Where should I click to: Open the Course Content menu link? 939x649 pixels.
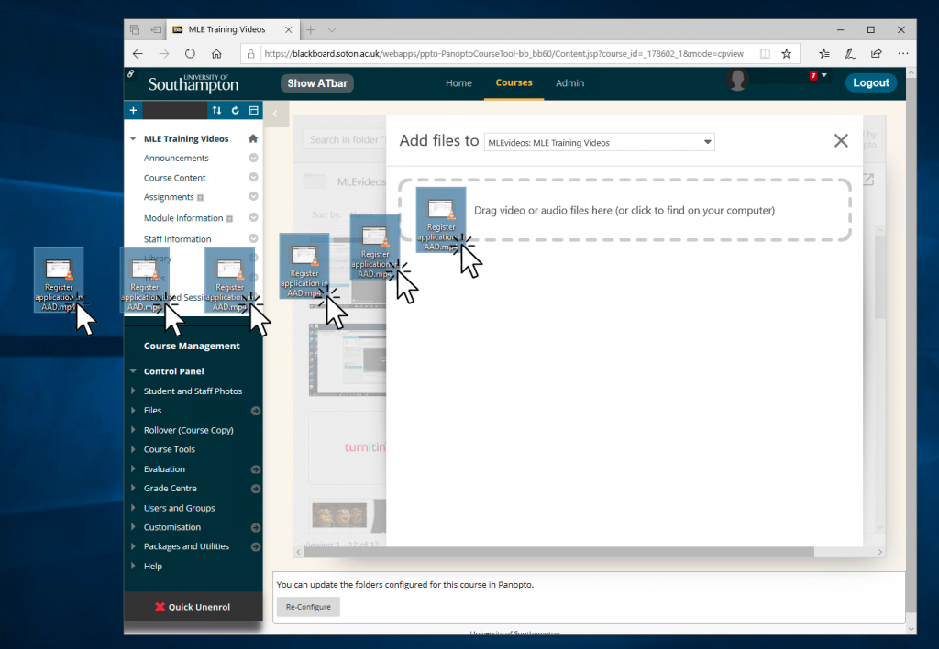pyautogui.click(x=174, y=178)
